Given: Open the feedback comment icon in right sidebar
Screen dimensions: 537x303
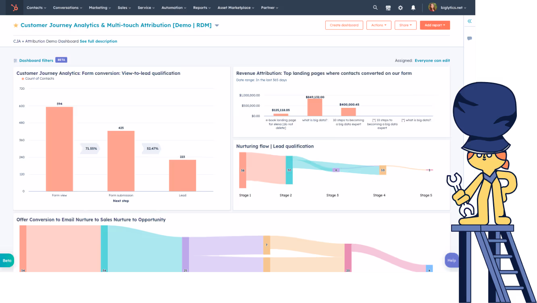Looking at the screenshot, I should tap(469, 38).
